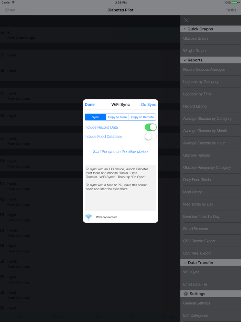Open Med Totals by Day report
The image size is (241, 322).
click(210, 204)
